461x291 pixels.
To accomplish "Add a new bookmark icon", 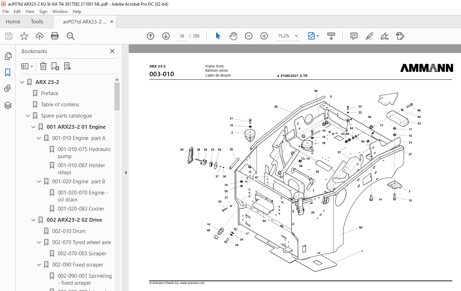I will [55, 66].
